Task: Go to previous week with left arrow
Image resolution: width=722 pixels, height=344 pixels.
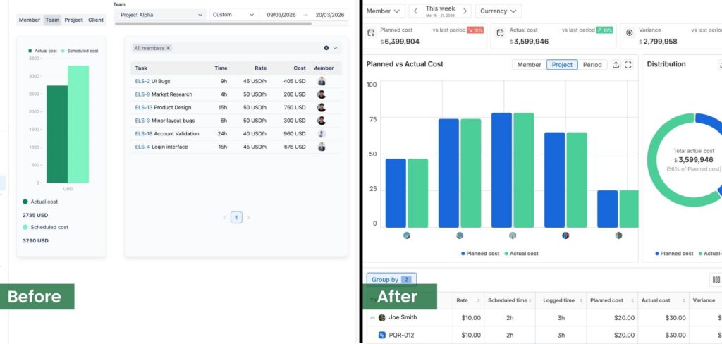Action: [x=415, y=11]
